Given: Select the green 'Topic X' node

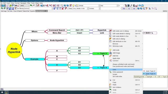Looking at the screenshot, I should [101, 54].
